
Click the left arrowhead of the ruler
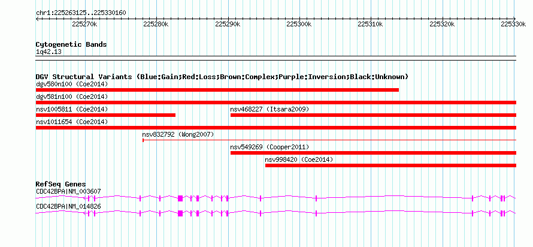pos(37,19)
